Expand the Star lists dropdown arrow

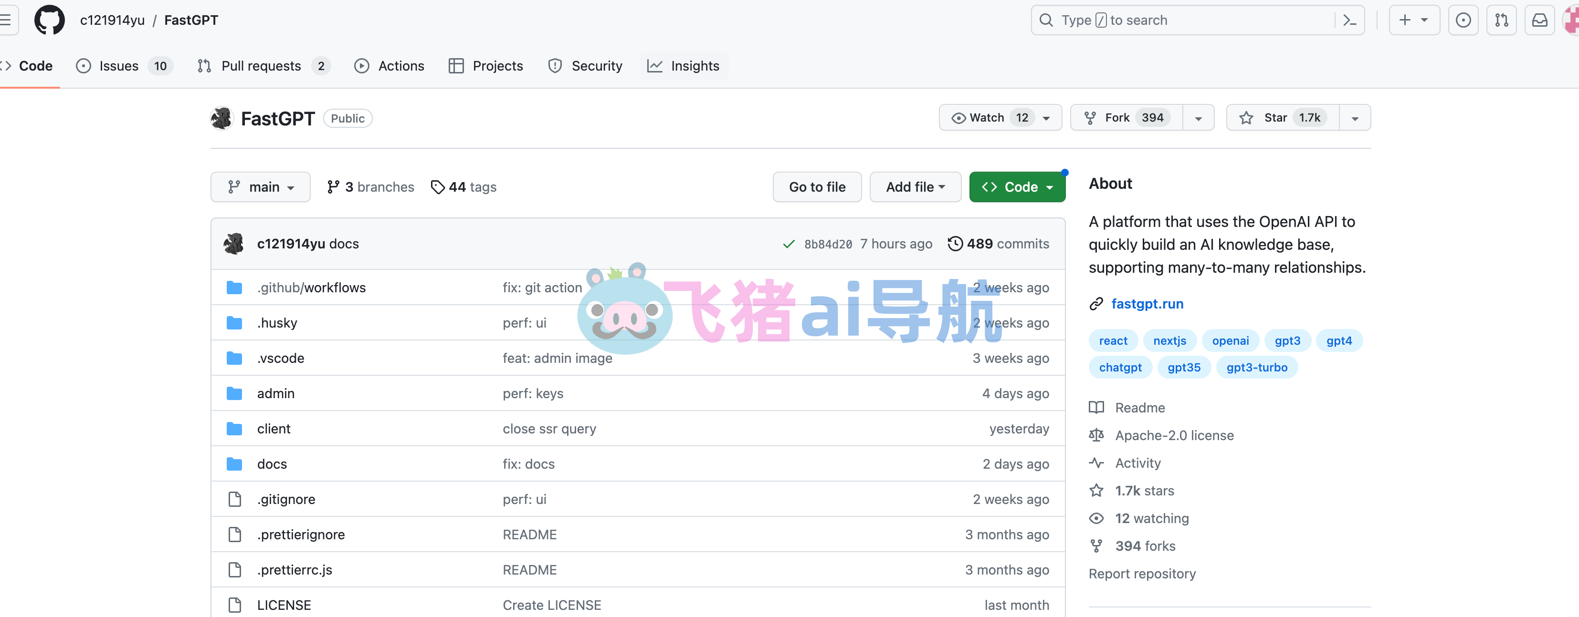(x=1355, y=118)
